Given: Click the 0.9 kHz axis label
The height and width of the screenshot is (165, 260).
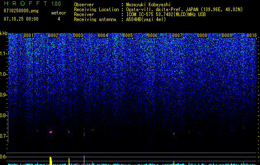Looking at the screenshot, I should click(x=4, y=95).
